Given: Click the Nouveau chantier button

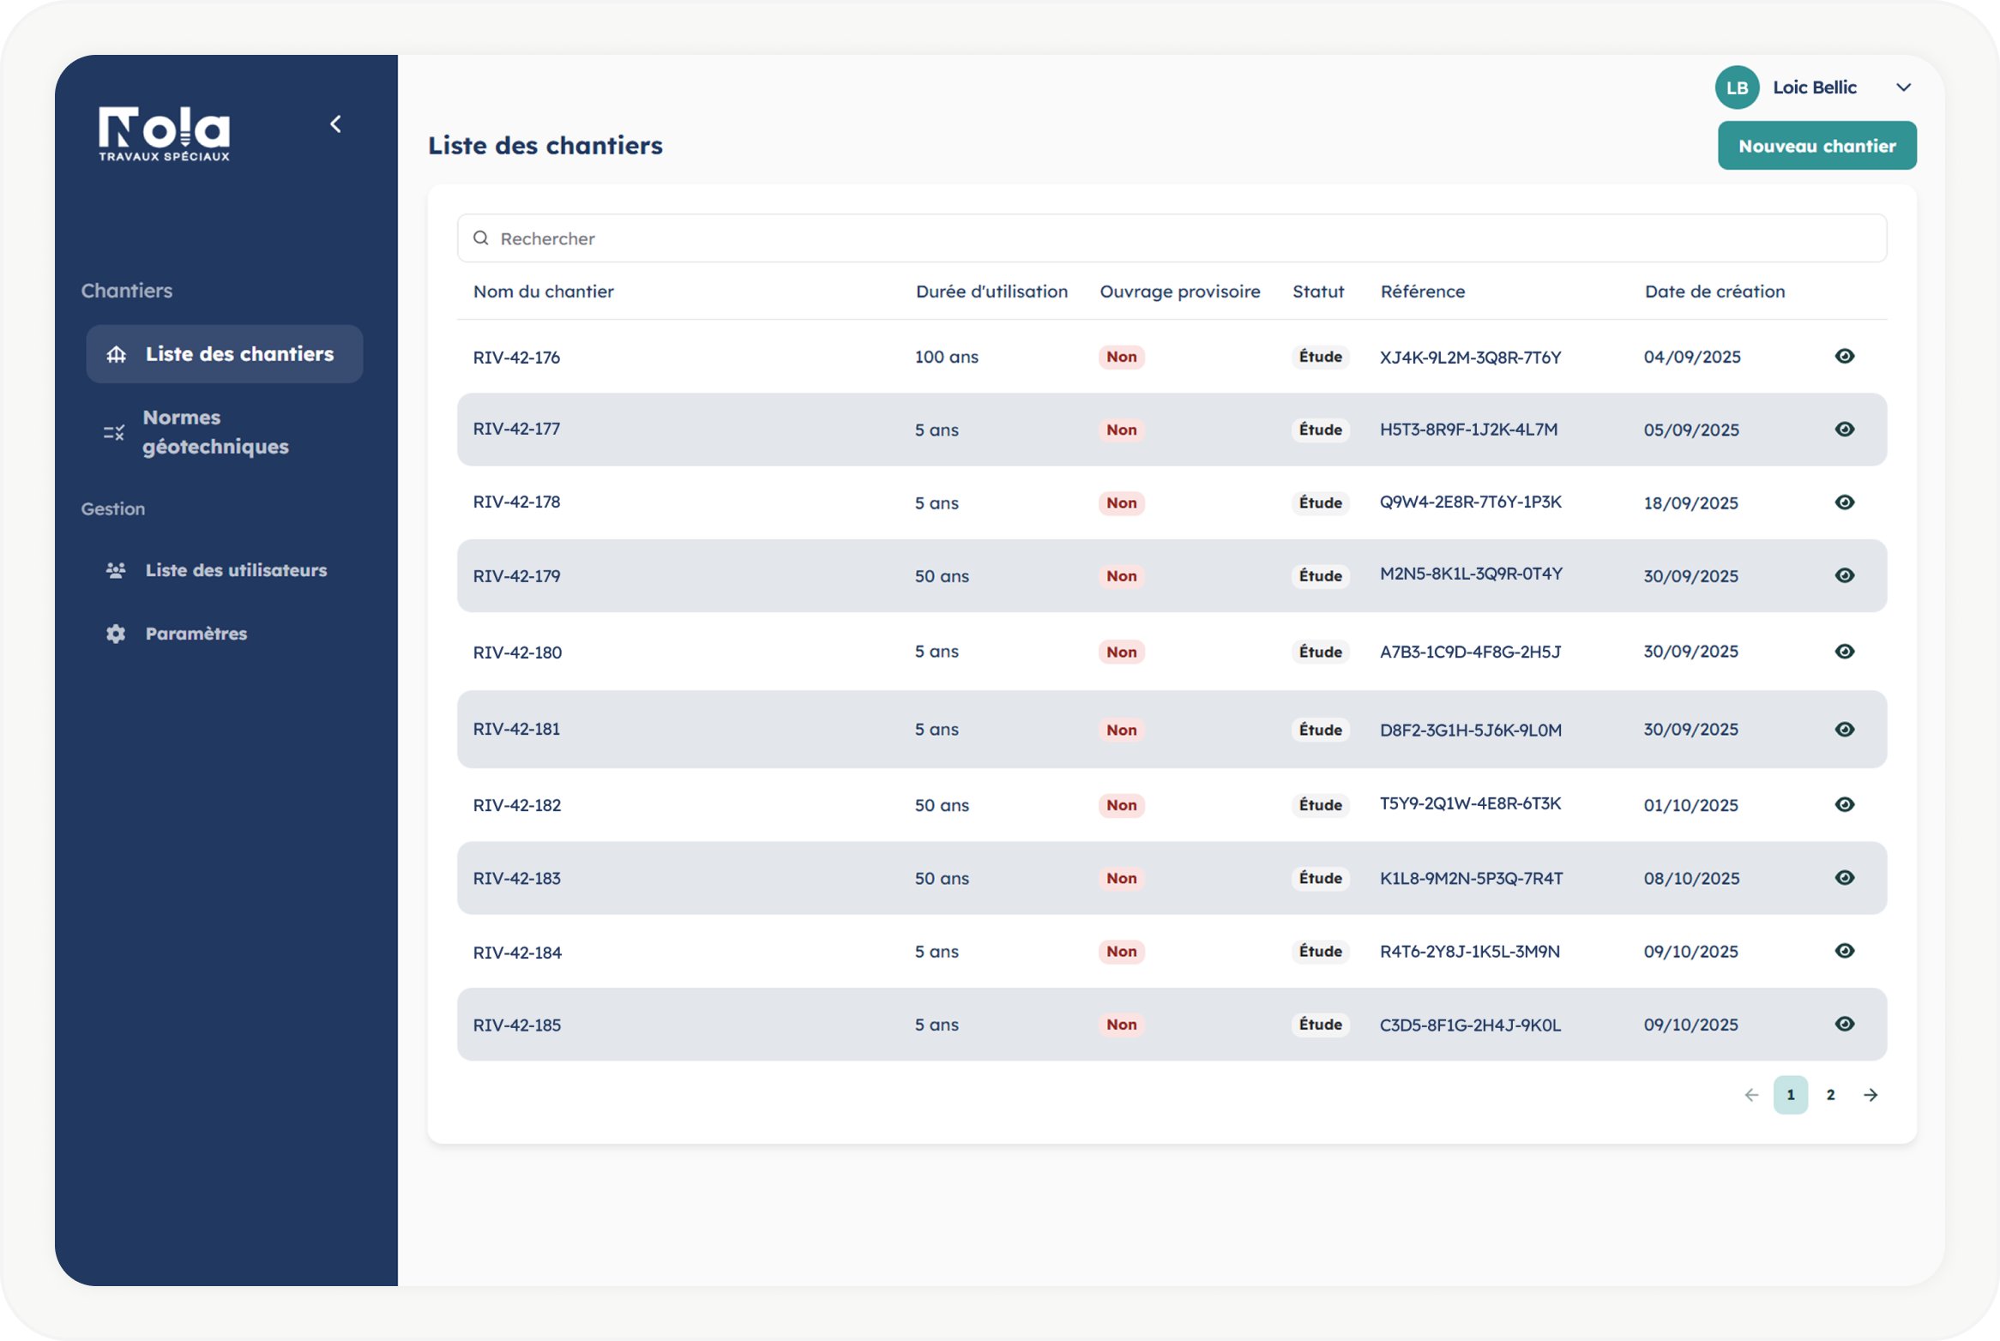Looking at the screenshot, I should point(1816,146).
